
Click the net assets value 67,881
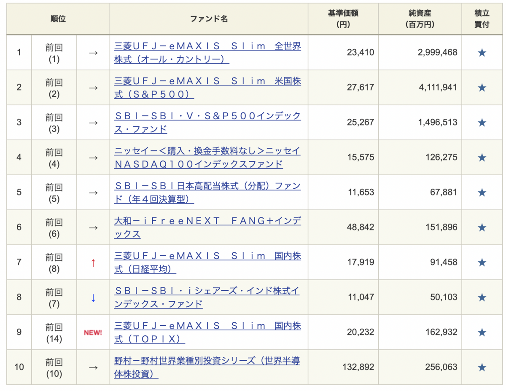[444, 193]
